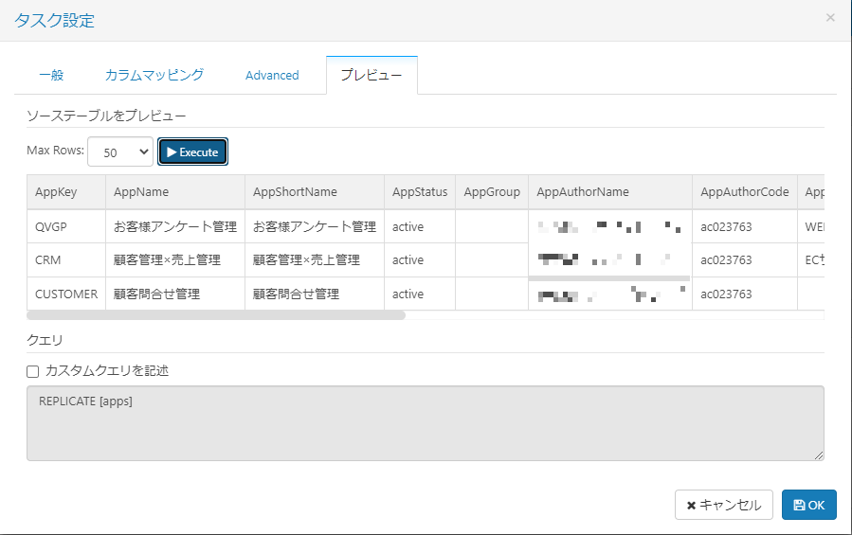Open the カラムマッピング tab
The image size is (852, 535).
(154, 75)
